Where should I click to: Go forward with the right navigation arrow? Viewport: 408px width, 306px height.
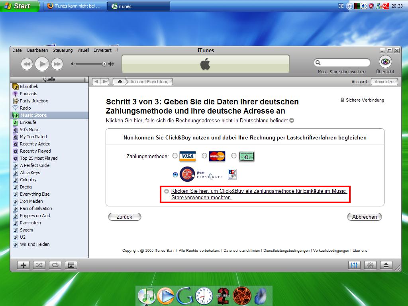pos(105,81)
